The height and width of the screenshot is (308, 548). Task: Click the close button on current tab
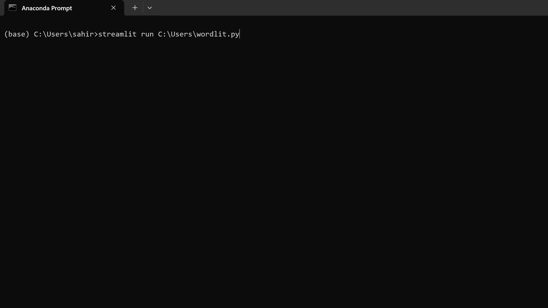tap(113, 8)
